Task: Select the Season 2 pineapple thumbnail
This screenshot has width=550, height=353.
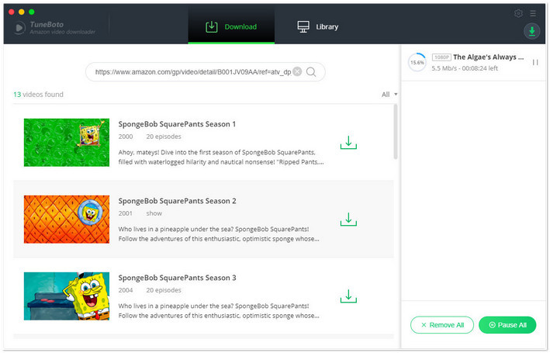Action: [67, 220]
